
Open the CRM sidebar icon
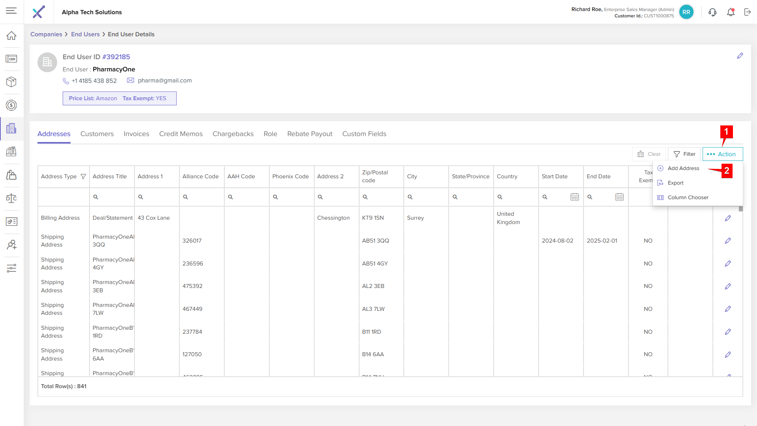coord(11,59)
